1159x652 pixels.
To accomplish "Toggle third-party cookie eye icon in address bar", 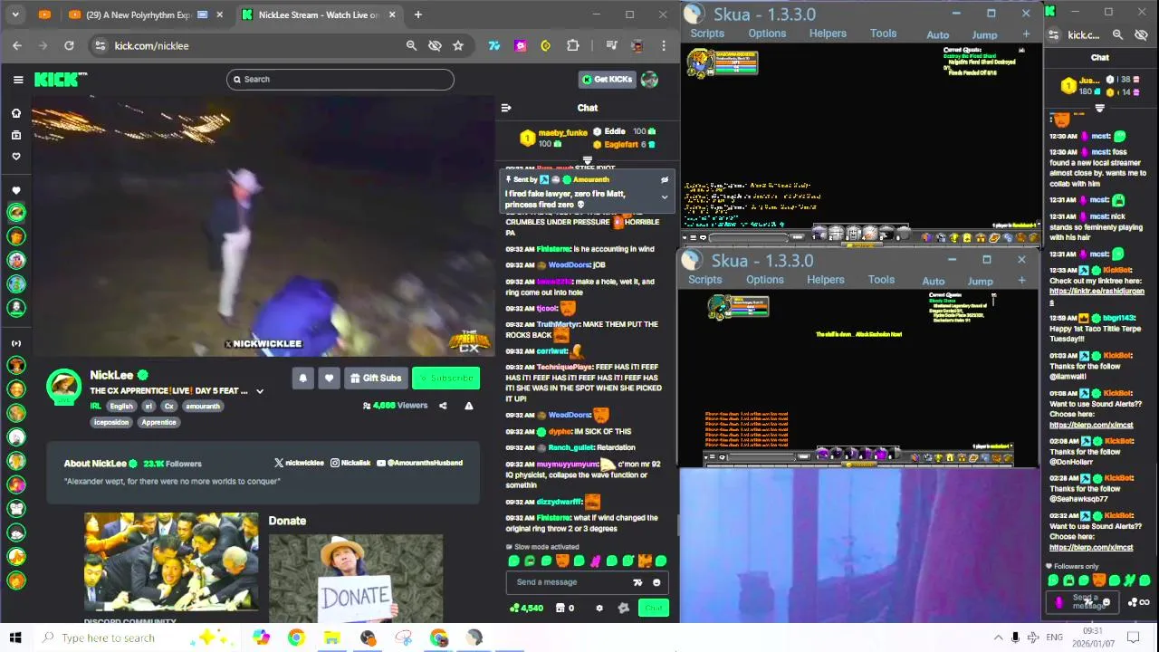I will coord(435,45).
